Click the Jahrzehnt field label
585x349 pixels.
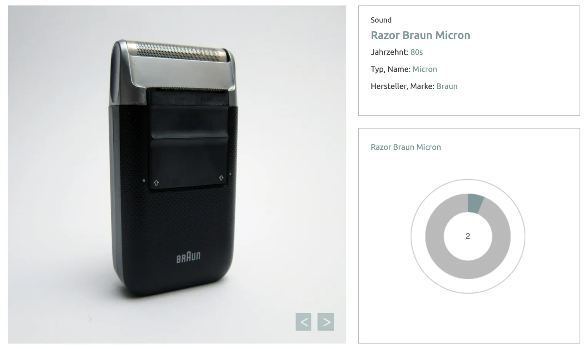pyautogui.click(x=389, y=52)
